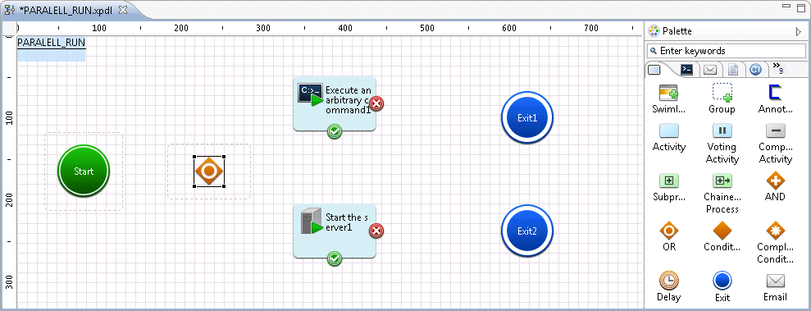Select the Voting Activity palette item
Screen dimensions: 811x311
[722, 144]
